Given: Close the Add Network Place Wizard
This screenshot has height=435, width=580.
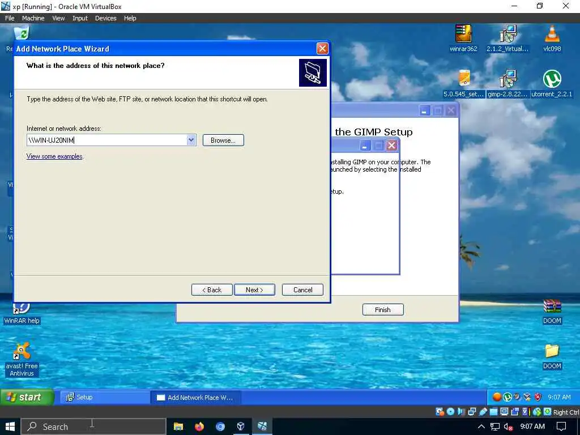Looking at the screenshot, I should coord(322,49).
